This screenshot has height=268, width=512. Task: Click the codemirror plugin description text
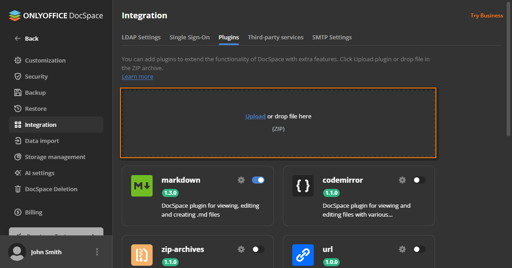[367, 210]
